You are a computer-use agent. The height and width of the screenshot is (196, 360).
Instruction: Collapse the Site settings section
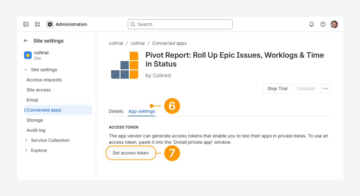26,70
